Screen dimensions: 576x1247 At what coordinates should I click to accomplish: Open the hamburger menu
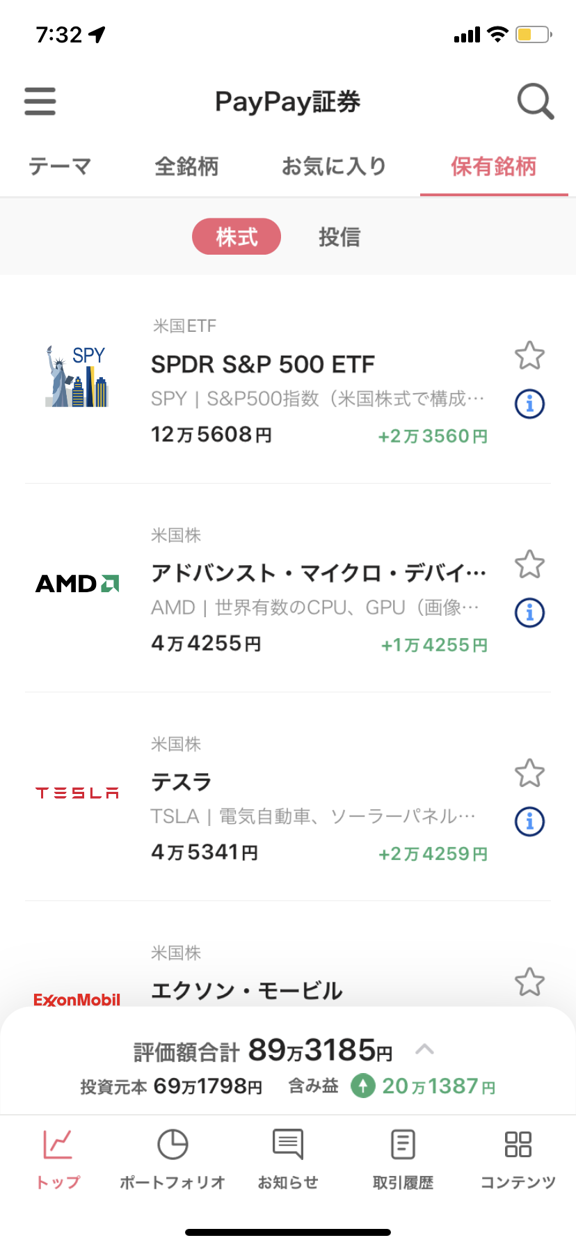click(40, 101)
